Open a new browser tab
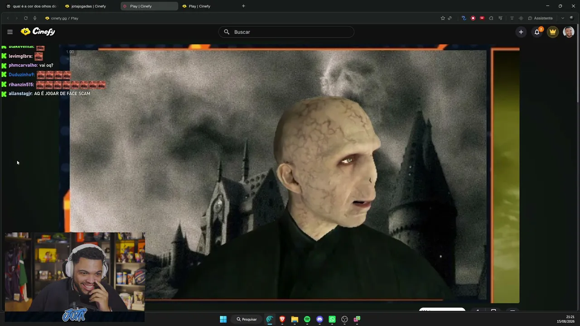 coord(243,6)
